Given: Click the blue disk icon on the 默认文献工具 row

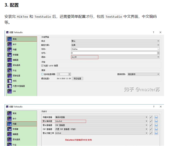Looking at the screenshot, I should 156,133.
